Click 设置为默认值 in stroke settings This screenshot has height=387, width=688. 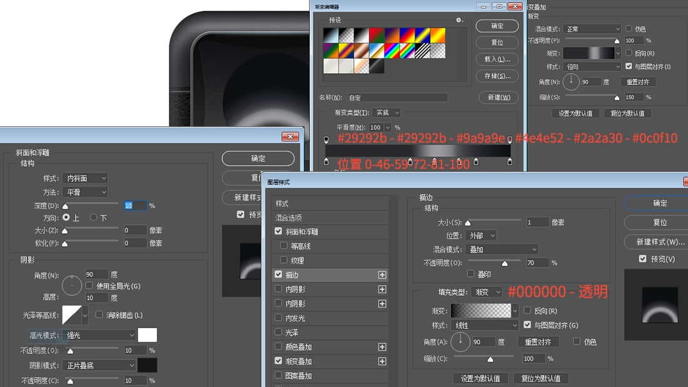pyautogui.click(x=480, y=378)
